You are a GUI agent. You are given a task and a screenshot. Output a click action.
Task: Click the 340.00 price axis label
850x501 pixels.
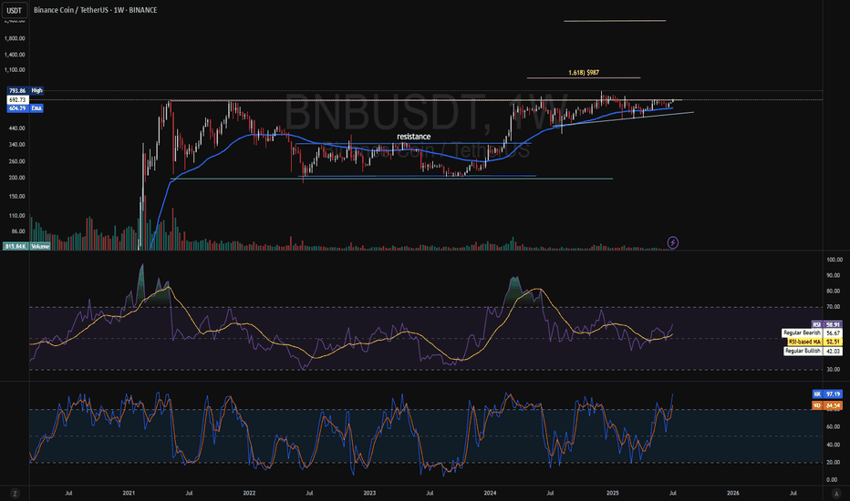16,145
